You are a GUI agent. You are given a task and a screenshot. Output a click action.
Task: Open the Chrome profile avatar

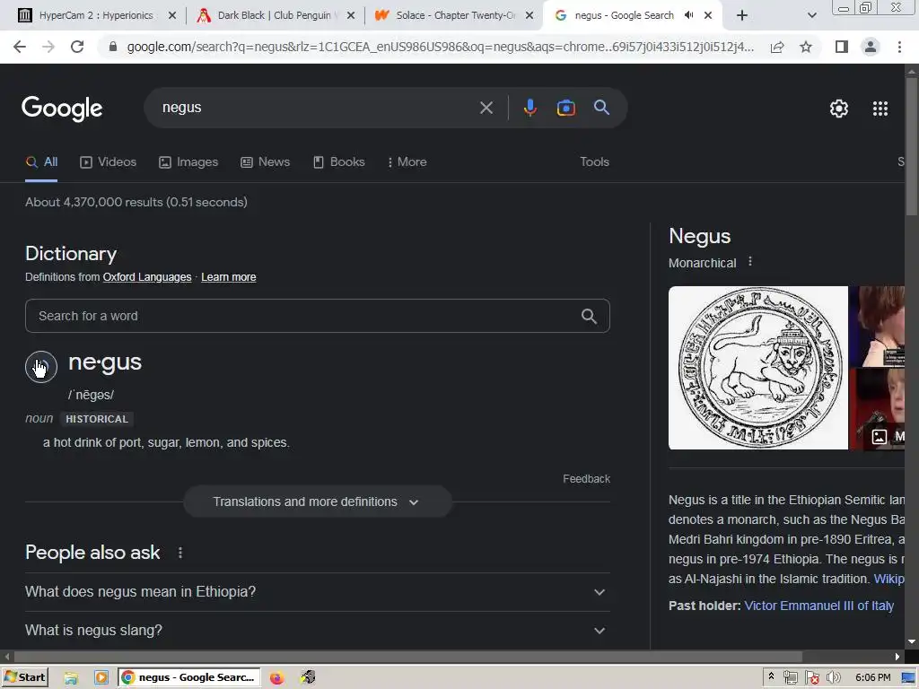pos(871,47)
